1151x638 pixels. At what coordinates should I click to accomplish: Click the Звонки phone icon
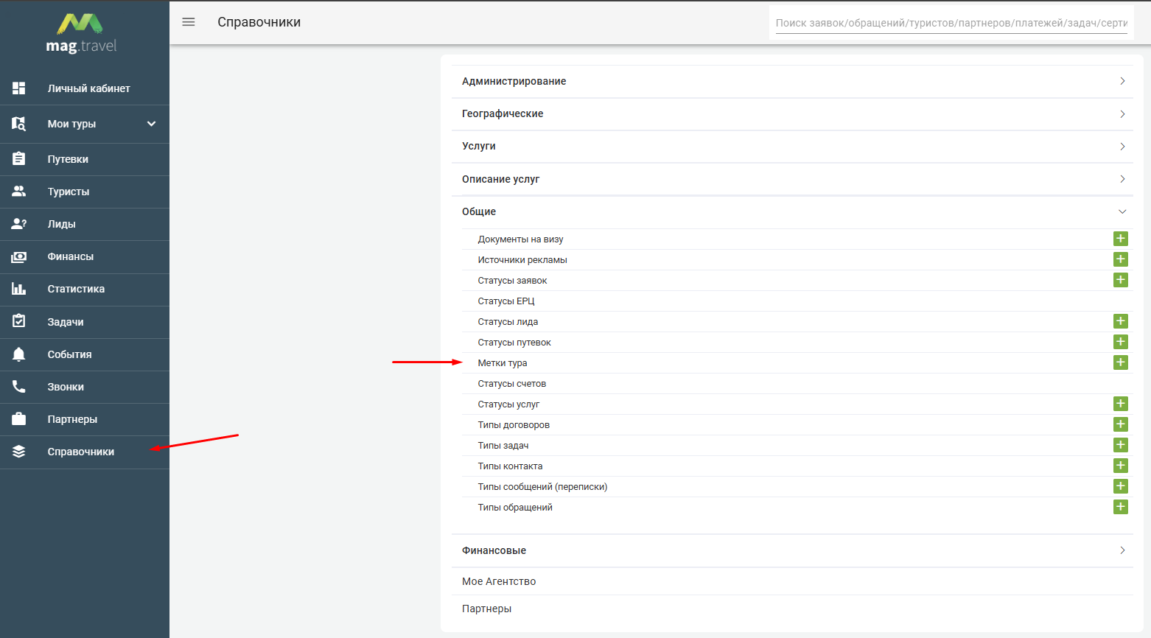[19, 387]
